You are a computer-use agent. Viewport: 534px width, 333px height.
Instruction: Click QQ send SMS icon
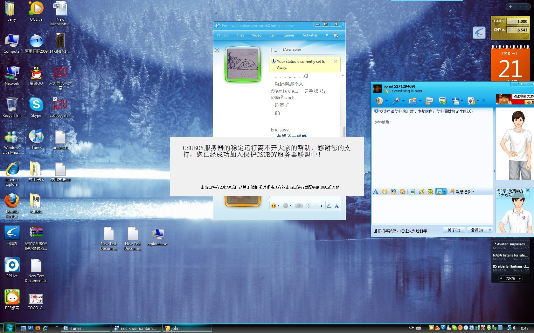pos(429,101)
